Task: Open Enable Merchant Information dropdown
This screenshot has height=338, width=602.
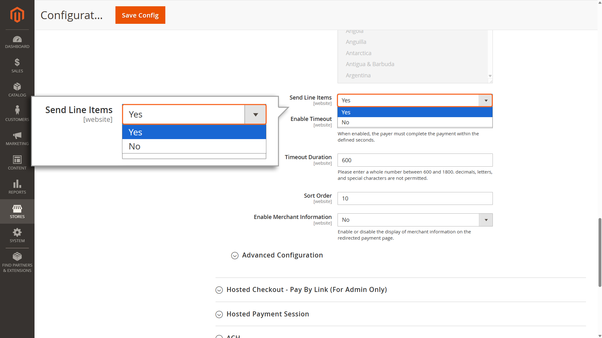Action: [415, 220]
